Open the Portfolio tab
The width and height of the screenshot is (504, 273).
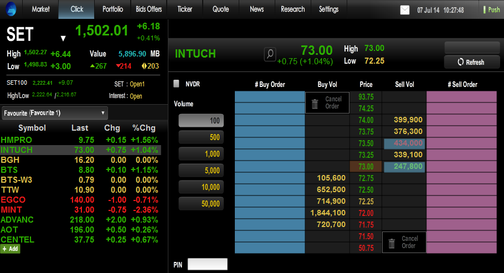[112, 9]
